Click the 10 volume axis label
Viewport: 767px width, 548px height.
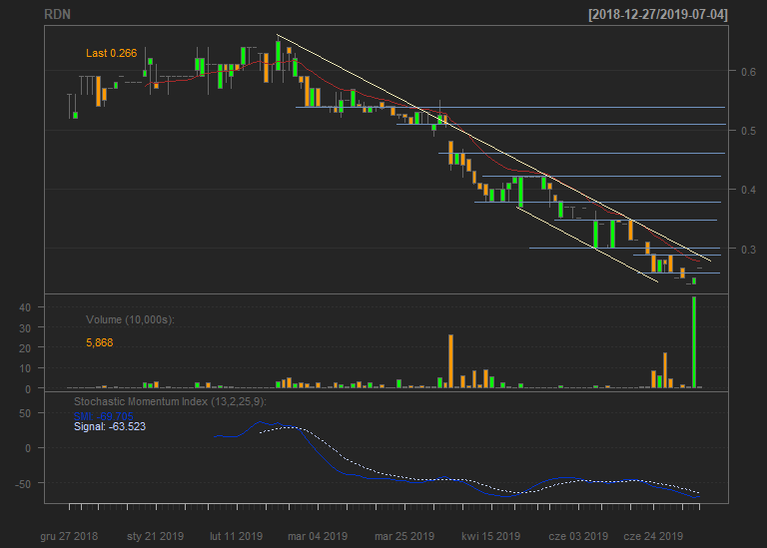25,368
